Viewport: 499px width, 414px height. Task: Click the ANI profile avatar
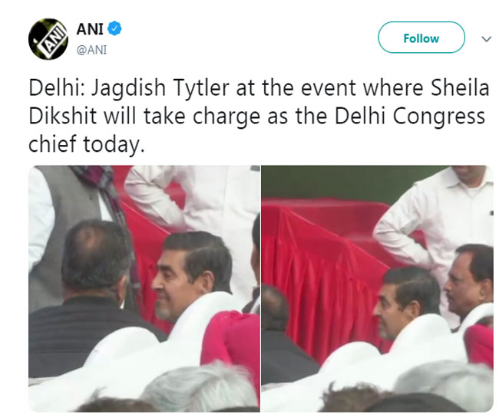point(48,39)
